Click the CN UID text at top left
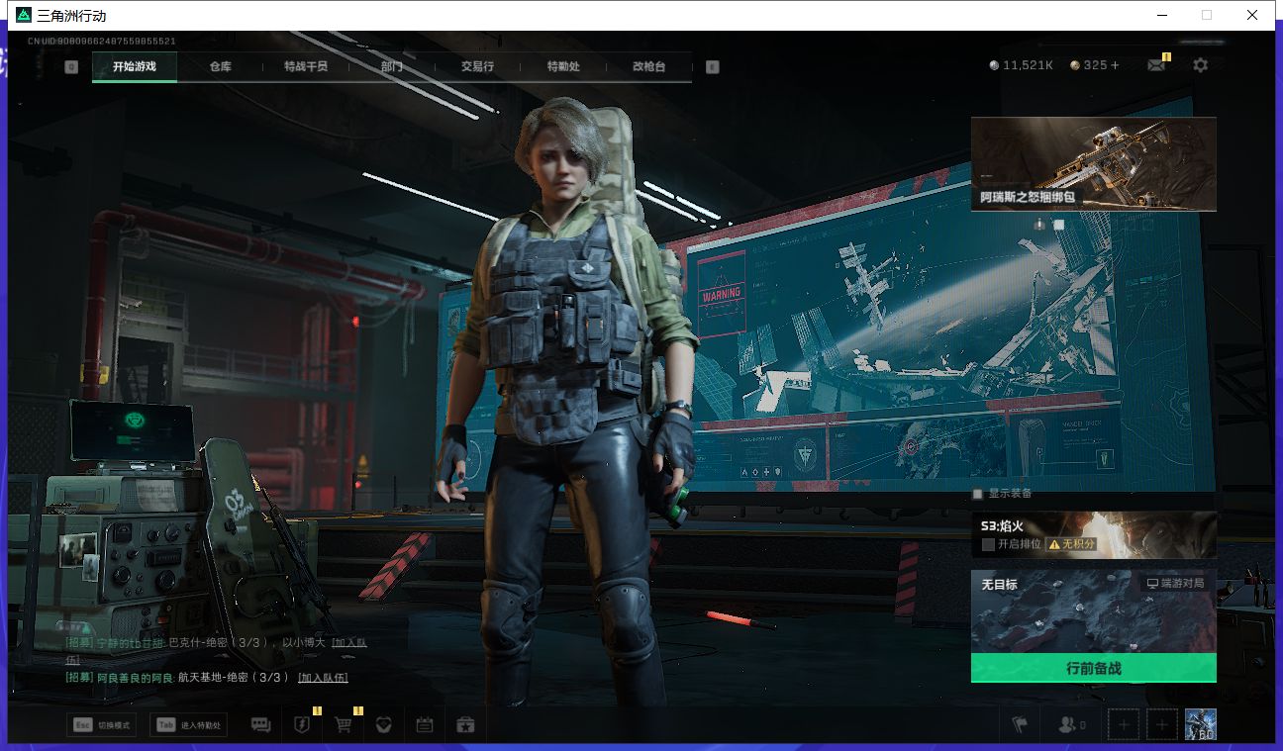 pos(101,42)
